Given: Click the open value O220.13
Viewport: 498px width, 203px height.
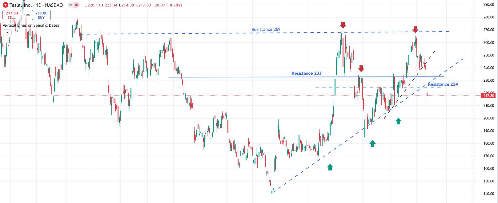Looking at the screenshot, I should click(92, 5).
